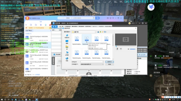Expand the file name dropdown arrow
181x101 pixels.
[x=103, y=62]
